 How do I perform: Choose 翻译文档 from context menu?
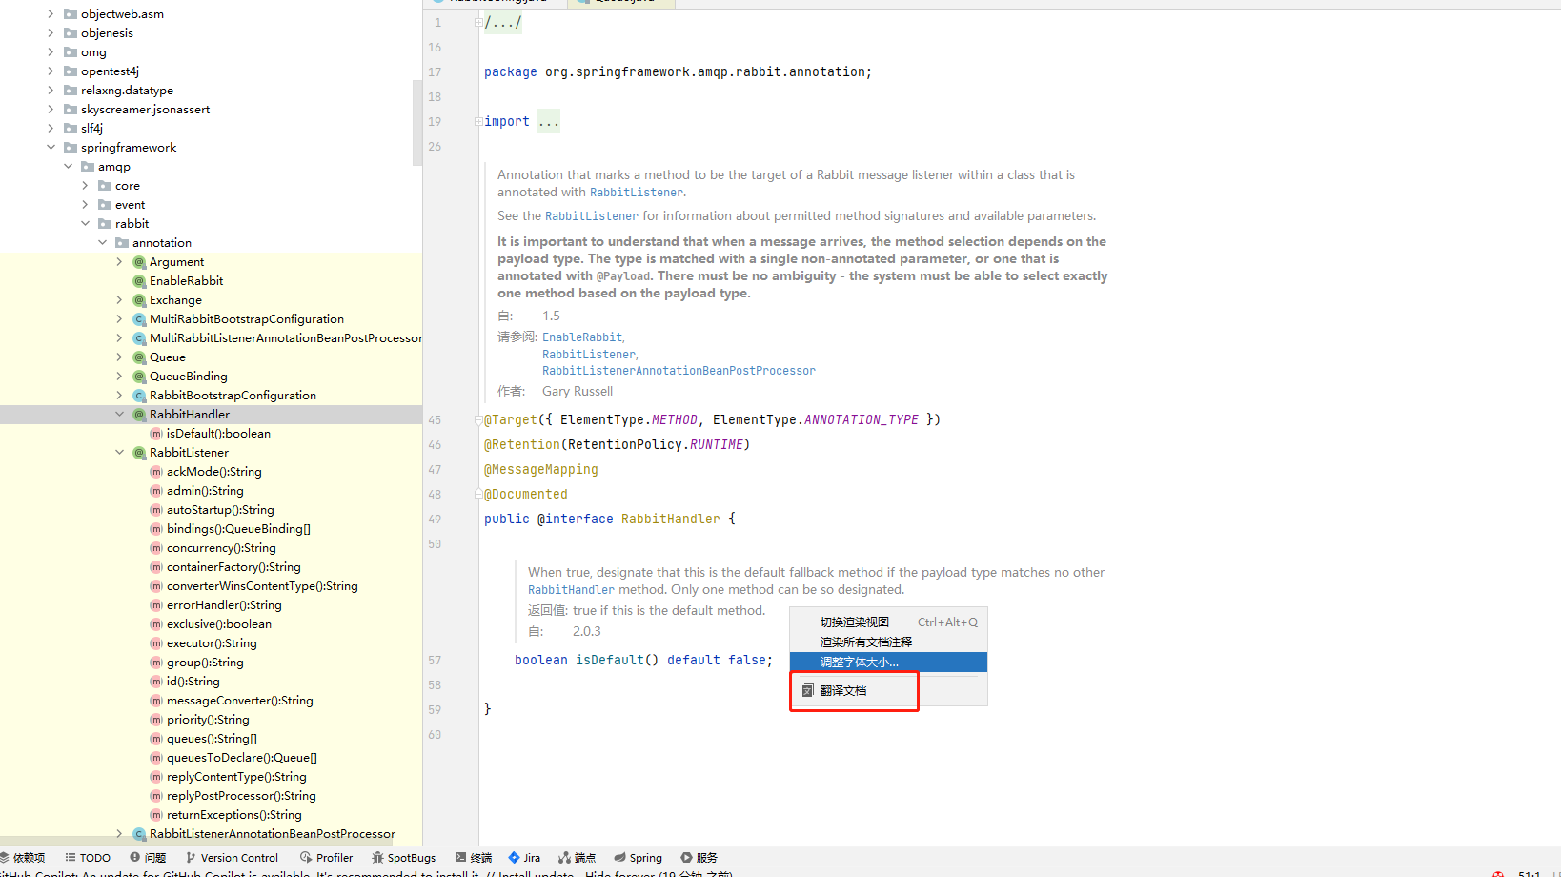[888, 690]
